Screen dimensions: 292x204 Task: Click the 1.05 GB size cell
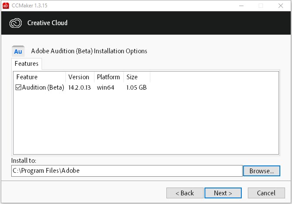pyautogui.click(x=136, y=87)
